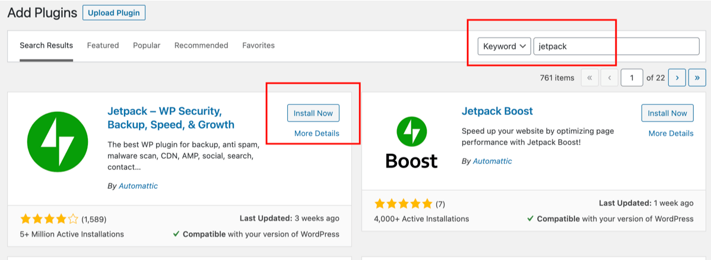Image resolution: width=711 pixels, height=260 pixels.
Task: Click the previous page arrow button
Action: [x=609, y=78]
